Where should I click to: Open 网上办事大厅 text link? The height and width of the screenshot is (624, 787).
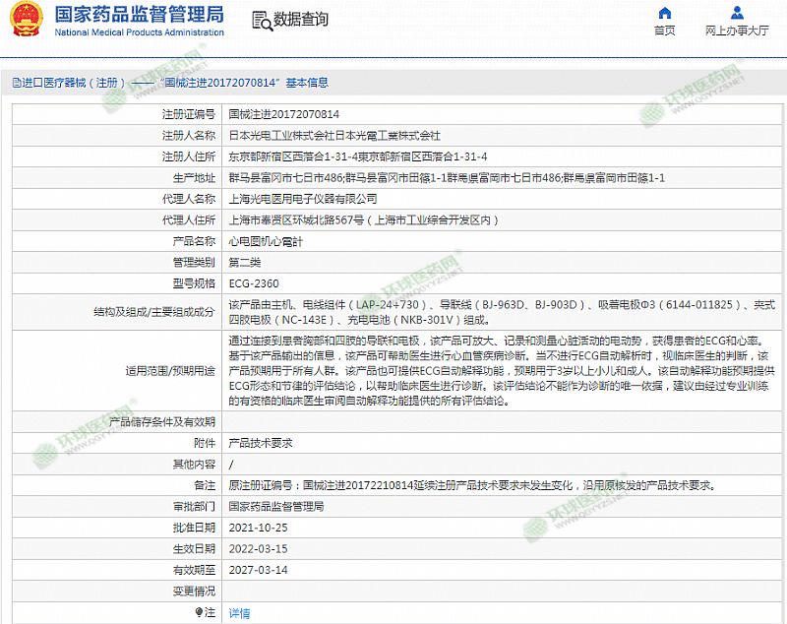[737, 31]
